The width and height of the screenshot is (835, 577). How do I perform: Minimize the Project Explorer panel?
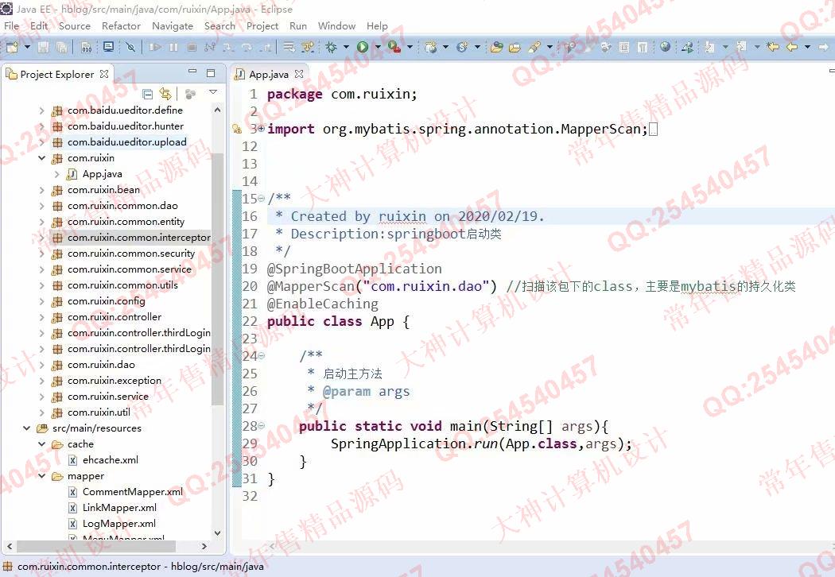point(192,72)
